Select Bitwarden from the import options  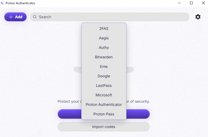[104, 57]
